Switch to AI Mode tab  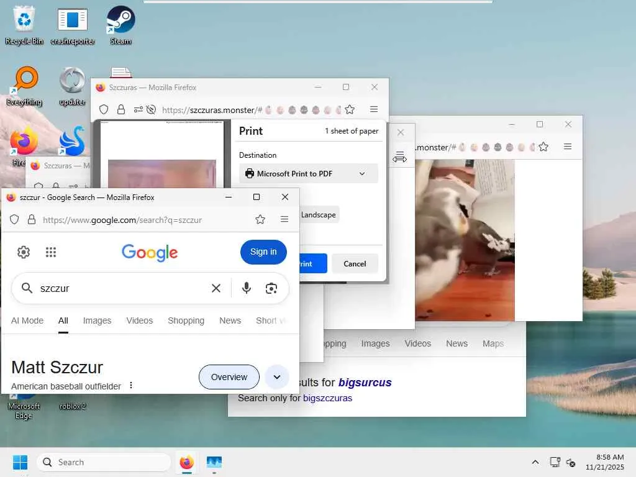click(x=27, y=320)
